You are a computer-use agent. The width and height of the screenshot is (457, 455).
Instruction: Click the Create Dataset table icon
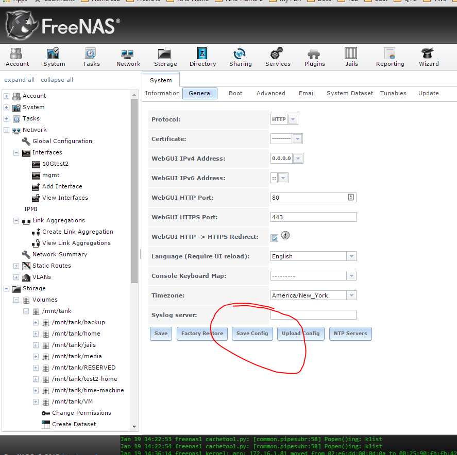point(46,425)
